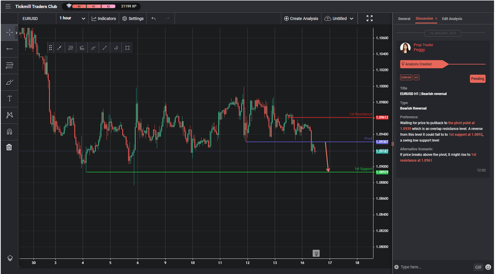Select the rectangle tool in floating toolbar
495x274 pixels.
(127, 48)
